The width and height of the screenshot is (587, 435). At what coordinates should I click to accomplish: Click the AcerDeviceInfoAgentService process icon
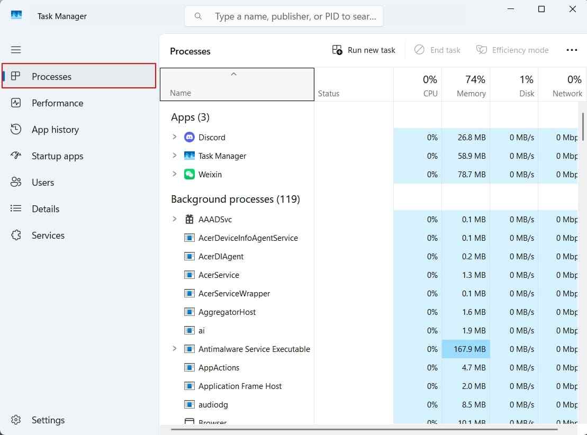click(x=189, y=238)
